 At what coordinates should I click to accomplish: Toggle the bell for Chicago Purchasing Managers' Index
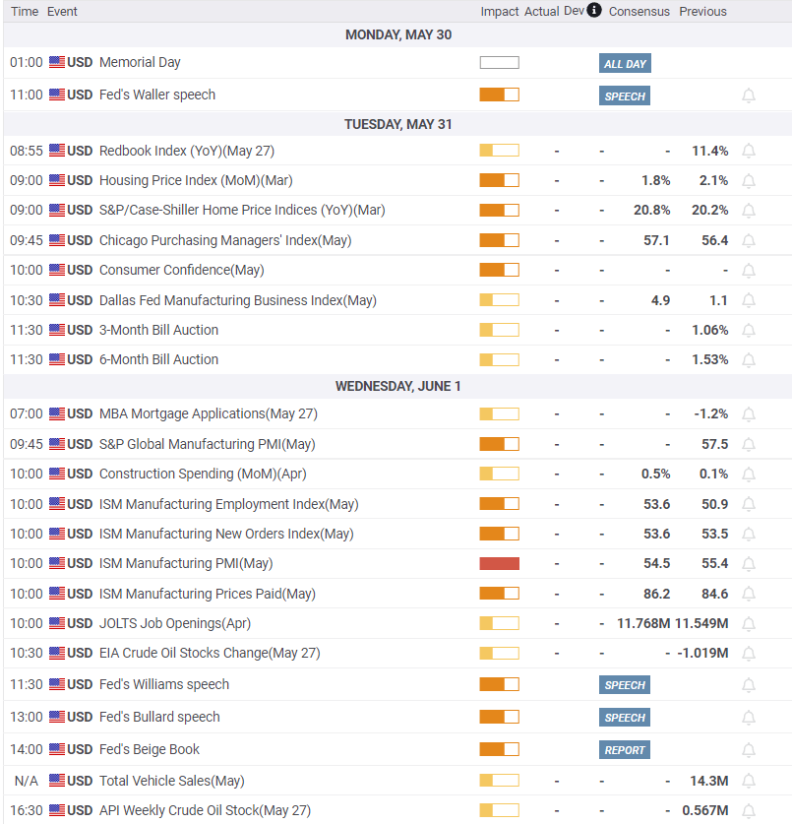(749, 240)
